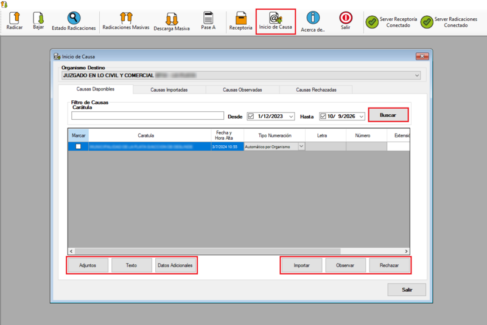Click the Tipo Numeración column header

pos(275,135)
